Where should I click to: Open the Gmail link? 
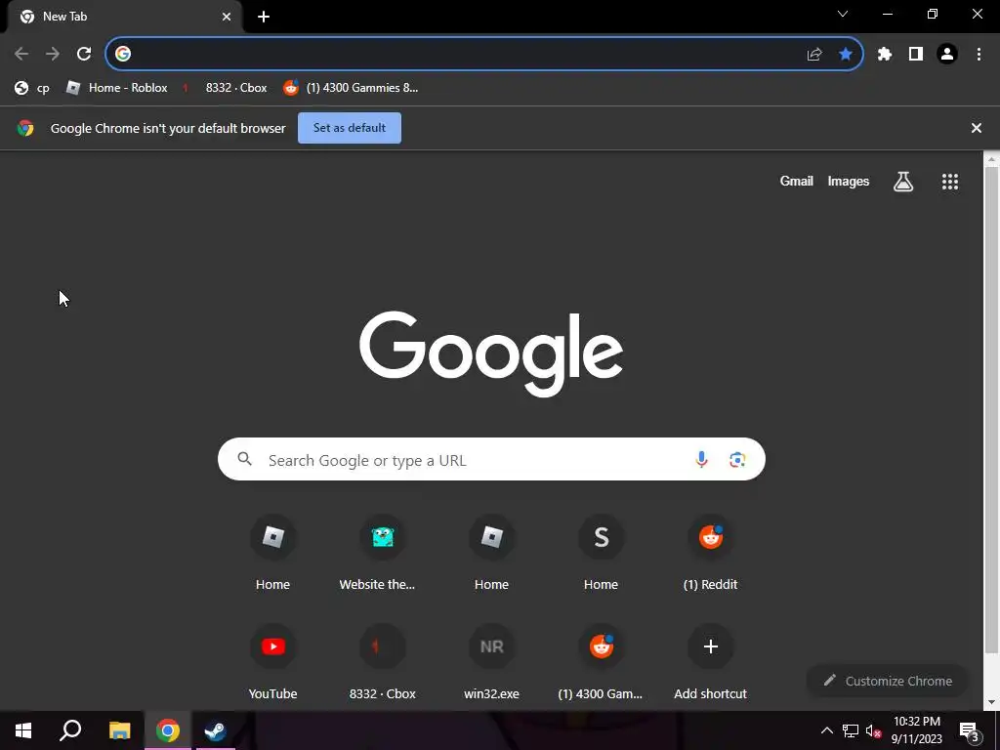pyautogui.click(x=797, y=181)
